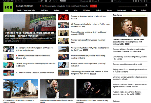Viewport: 151px width, 103px height.
Task: Open Trump's team sees Netanyahu 'madman' article
Action: (x=89, y=41)
